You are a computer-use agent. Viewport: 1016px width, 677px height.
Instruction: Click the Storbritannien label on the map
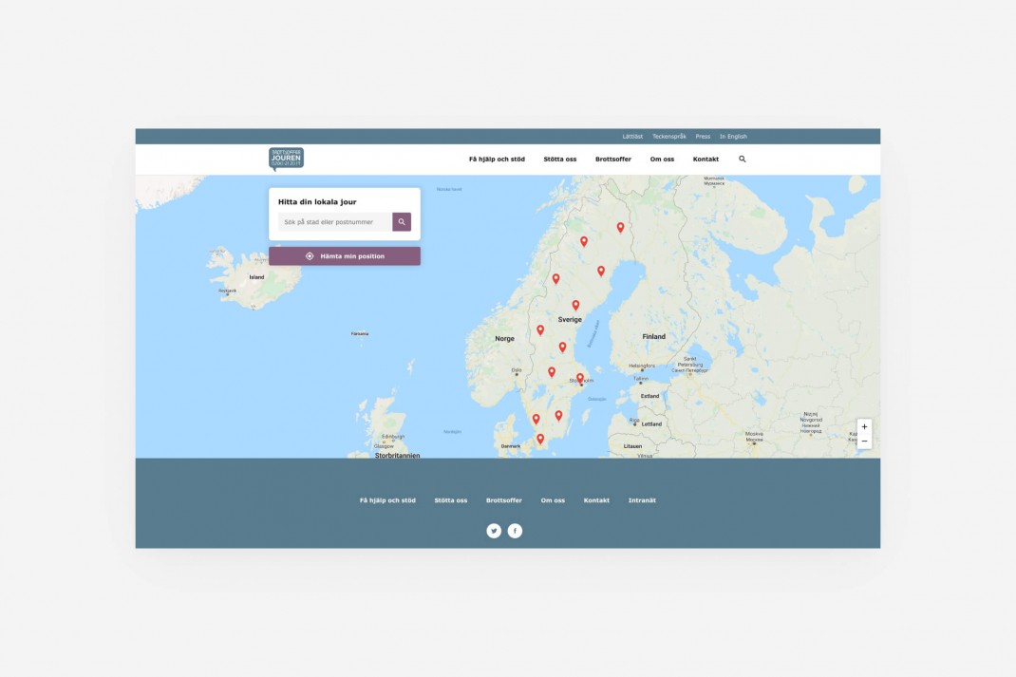pos(397,456)
